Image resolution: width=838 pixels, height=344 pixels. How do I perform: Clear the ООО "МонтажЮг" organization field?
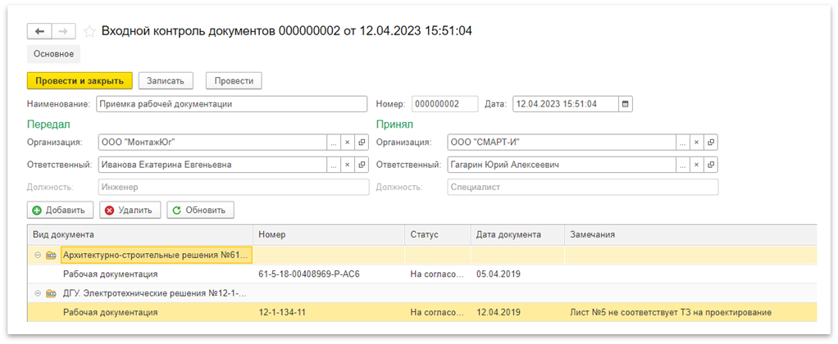347,142
